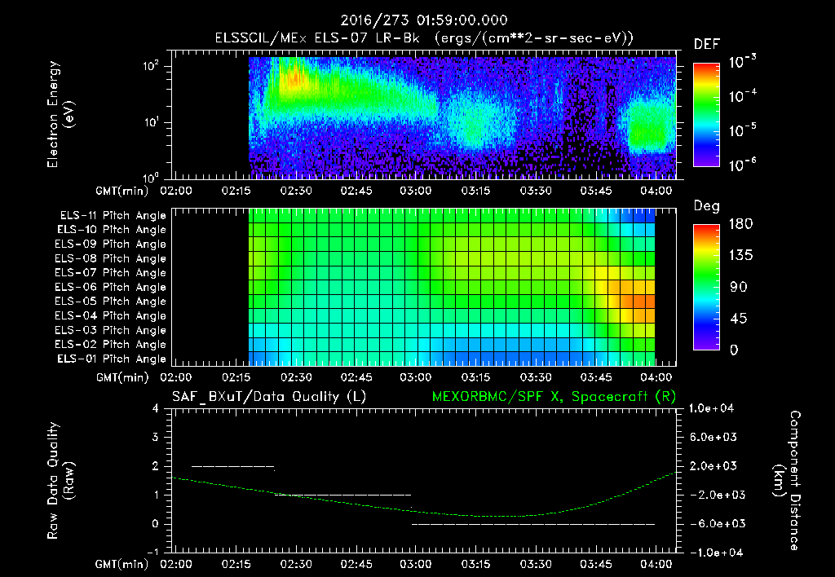Click the data quality line segment at level 2
Image resolution: width=835 pixels, height=577 pixels.
[x=232, y=466]
